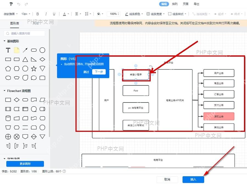Click the rotate handle above 微信小程序
This screenshot has height=185, width=247.
(x=151, y=67)
